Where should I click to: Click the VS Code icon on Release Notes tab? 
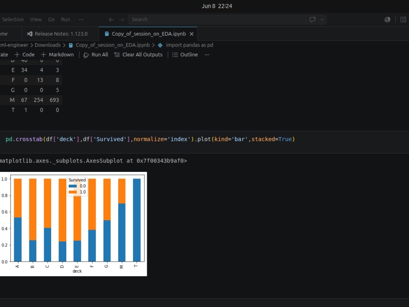click(30, 34)
